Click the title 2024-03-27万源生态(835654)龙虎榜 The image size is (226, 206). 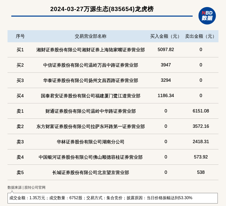pos(102,9)
